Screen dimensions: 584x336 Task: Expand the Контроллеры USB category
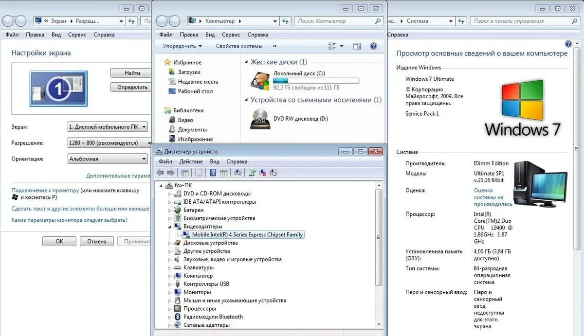[x=170, y=284]
